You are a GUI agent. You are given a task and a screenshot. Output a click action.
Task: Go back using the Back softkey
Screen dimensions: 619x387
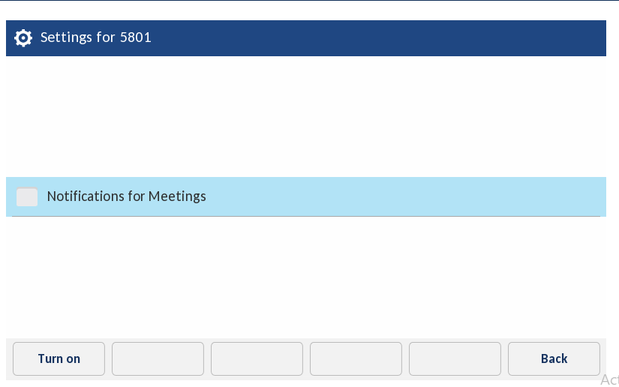[554, 358]
